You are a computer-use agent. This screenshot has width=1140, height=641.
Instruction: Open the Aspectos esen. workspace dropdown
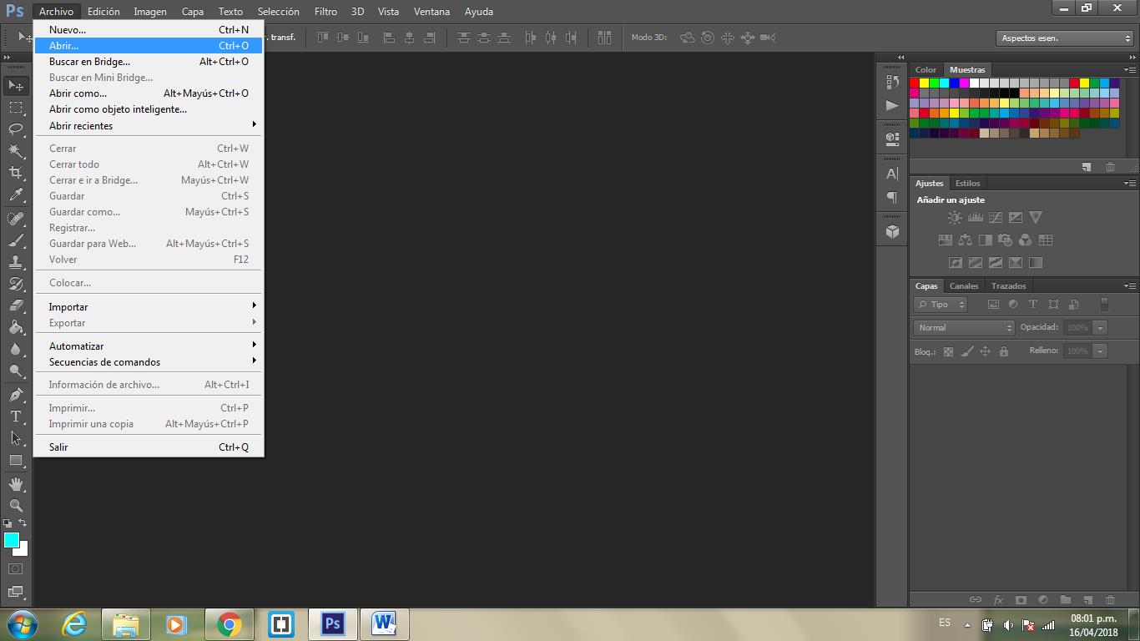click(1064, 38)
